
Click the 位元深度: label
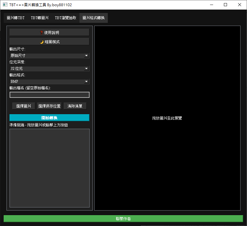click(17, 62)
